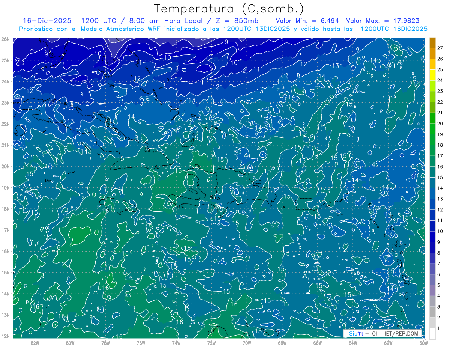Image resolution: width=450 pixels, height=348 pixels.
Task: Click the longitude axis label '74W'
Action: pyautogui.click(x=176, y=342)
